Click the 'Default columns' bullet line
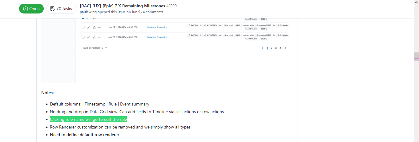 [x=99, y=104]
